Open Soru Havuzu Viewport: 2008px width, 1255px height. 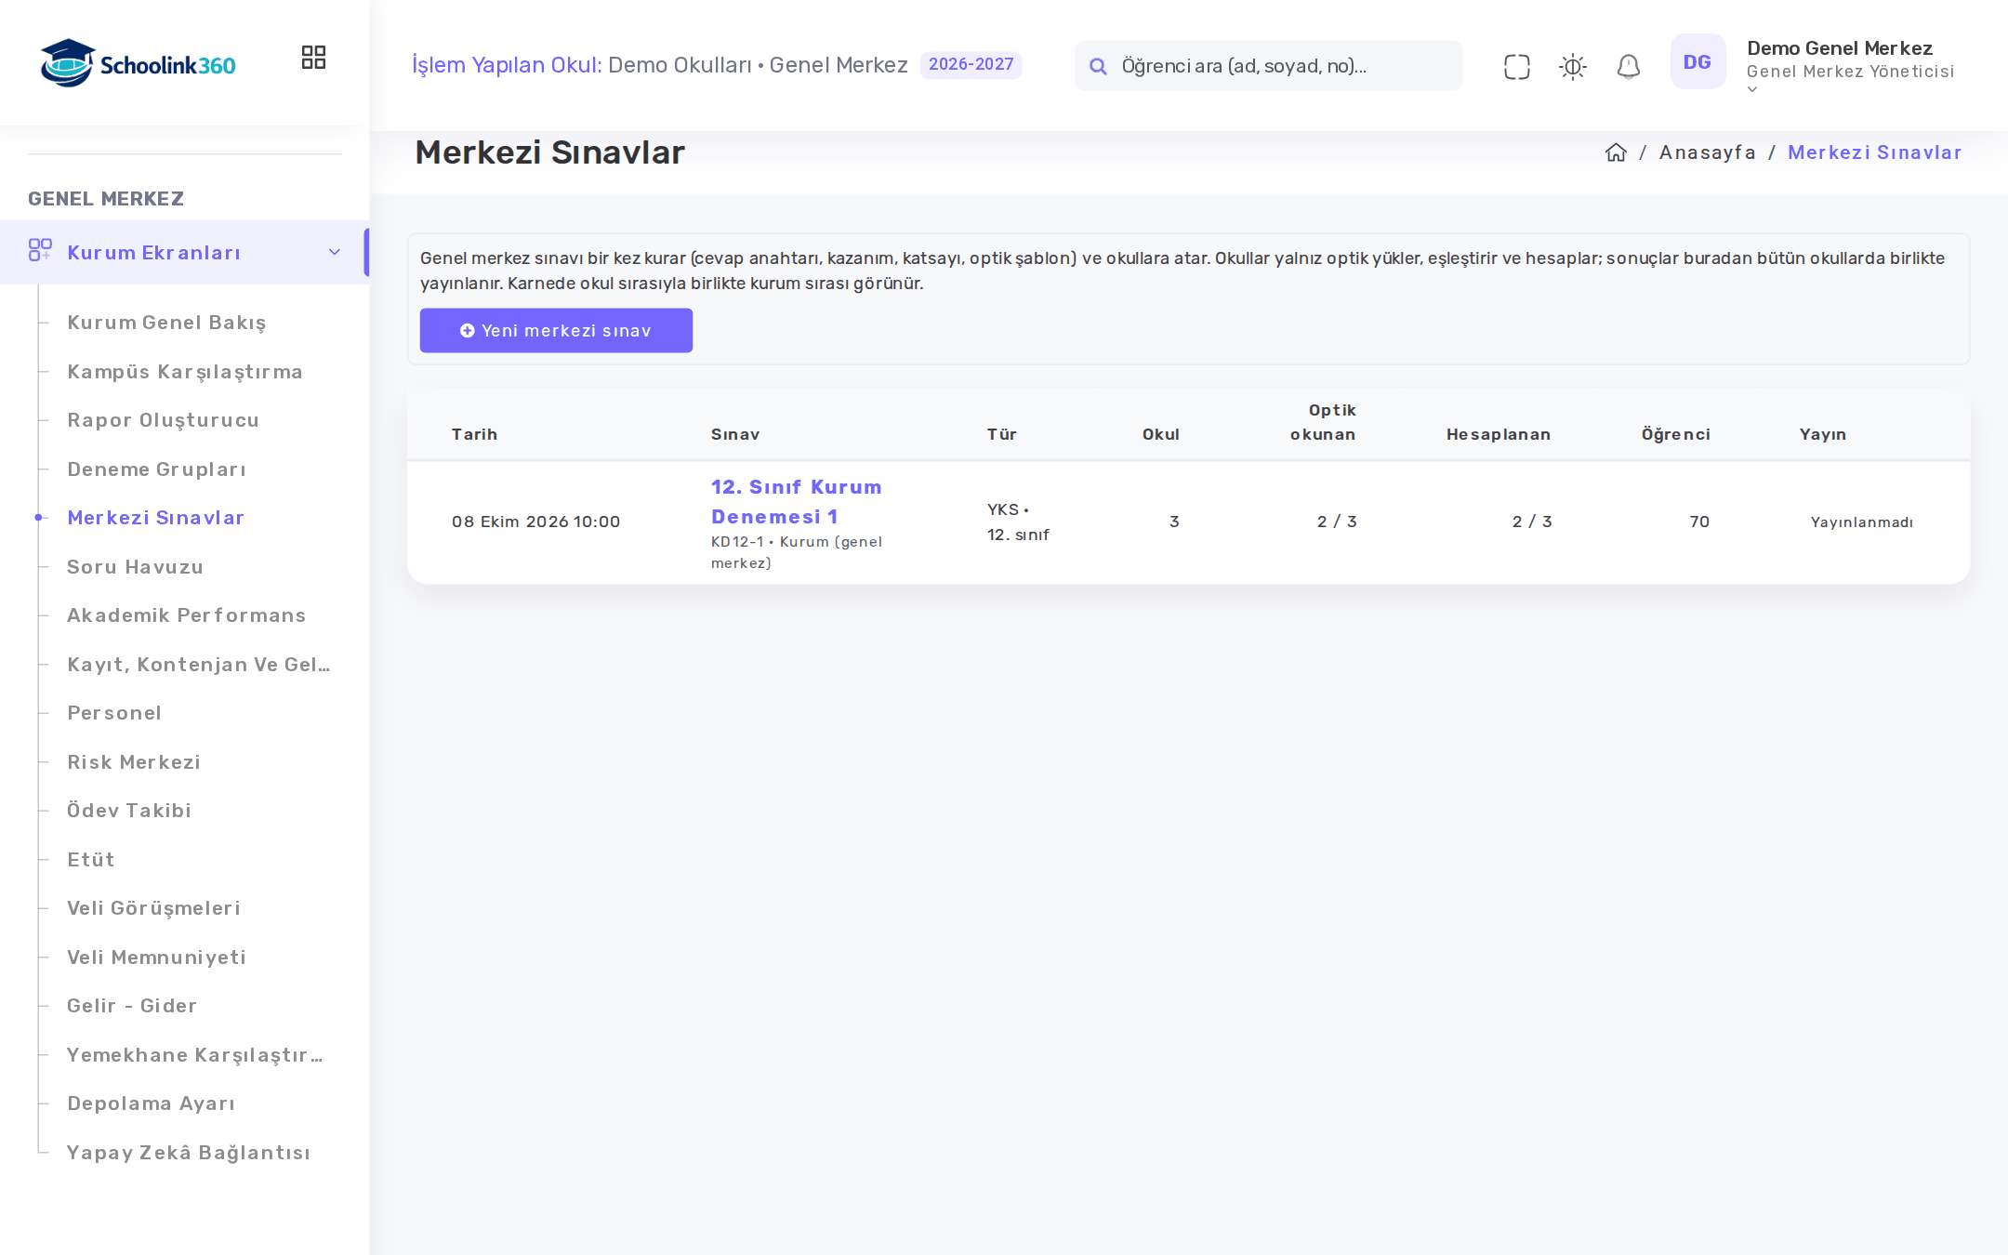[135, 566]
